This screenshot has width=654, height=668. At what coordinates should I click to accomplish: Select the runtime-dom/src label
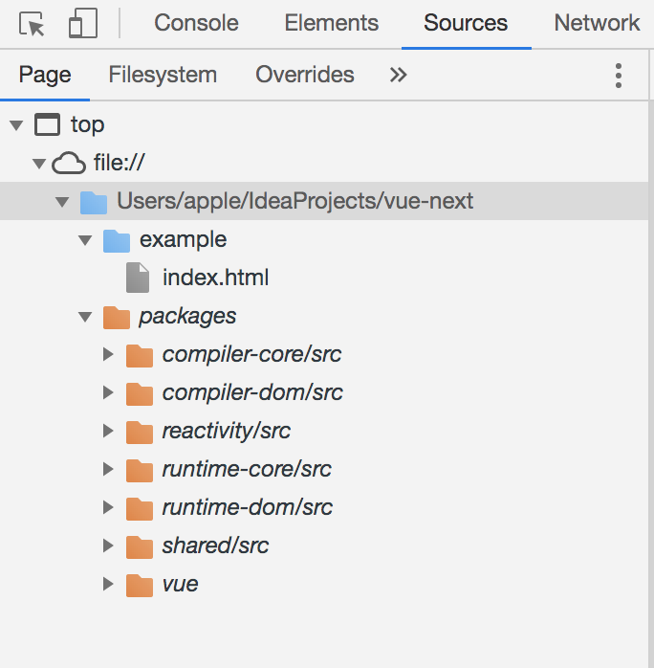click(x=248, y=508)
